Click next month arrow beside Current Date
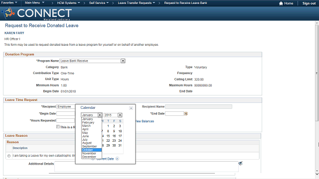 117,159
